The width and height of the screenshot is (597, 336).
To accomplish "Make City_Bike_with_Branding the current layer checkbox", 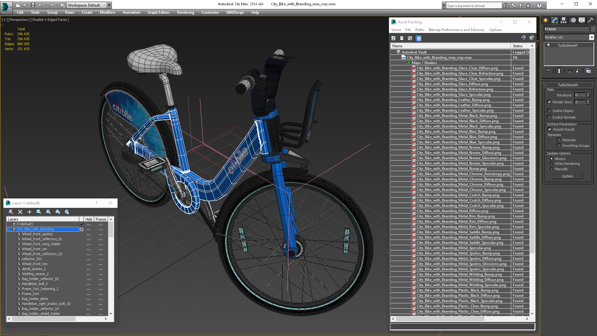I will pos(82,229).
